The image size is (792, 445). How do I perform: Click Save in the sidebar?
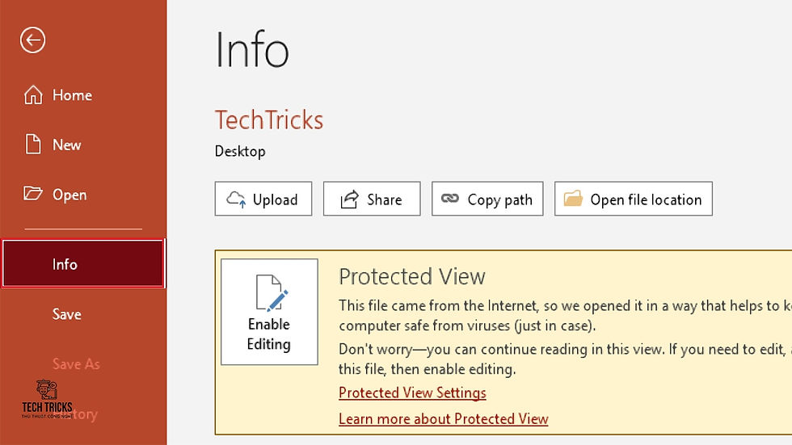[66, 314]
